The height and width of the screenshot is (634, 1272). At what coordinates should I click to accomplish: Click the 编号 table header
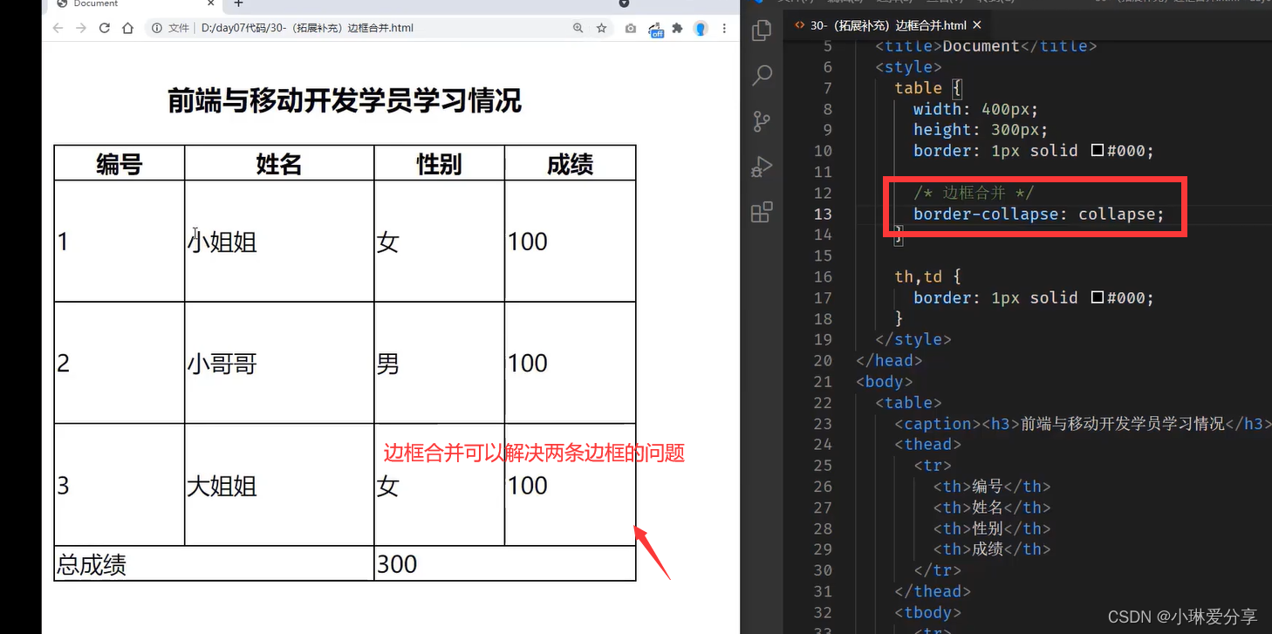tap(120, 164)
